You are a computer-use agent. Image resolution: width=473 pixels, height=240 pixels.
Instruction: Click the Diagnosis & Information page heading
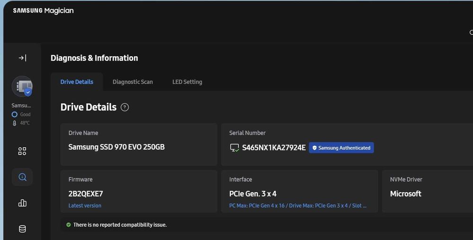tap(94, 58)
